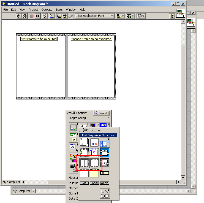Image resolution: width=204 pixels, height=203 pixels.
Task: Open the Reorder dropdown
Action: 141,16
